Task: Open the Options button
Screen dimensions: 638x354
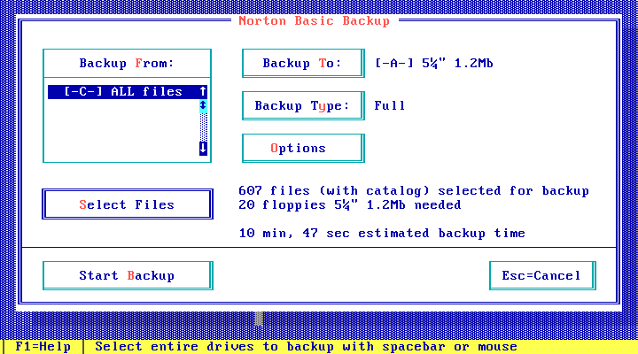Action: (x=303, y=148)
